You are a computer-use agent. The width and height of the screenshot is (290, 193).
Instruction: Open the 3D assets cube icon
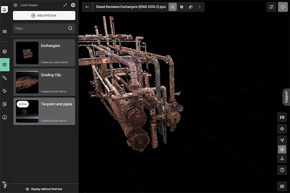tap(5, 51)
